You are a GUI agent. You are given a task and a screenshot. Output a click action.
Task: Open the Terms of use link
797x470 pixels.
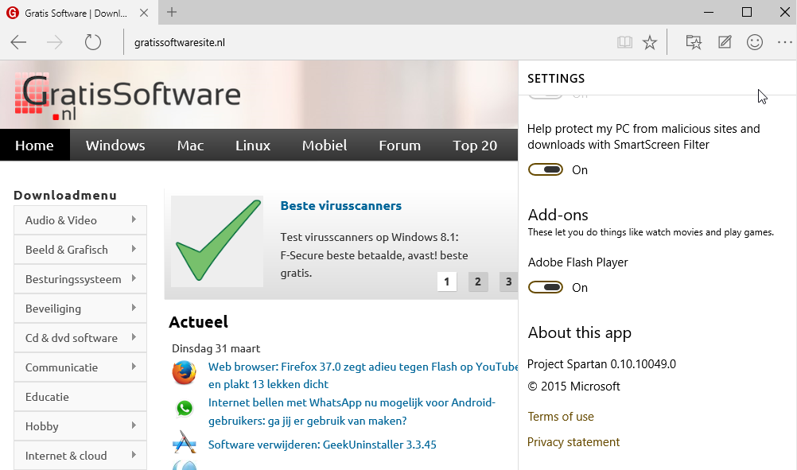[561, 417]
